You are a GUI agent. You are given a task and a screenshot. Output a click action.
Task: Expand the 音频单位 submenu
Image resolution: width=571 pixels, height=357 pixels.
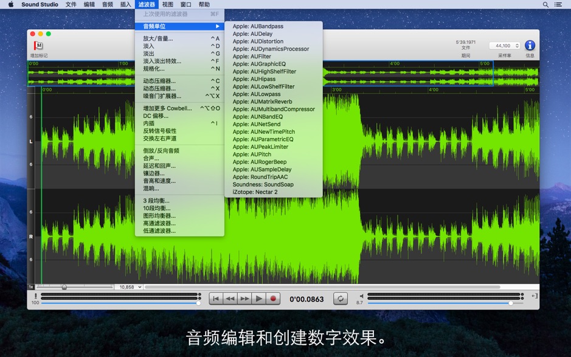[x=170, y=26]
